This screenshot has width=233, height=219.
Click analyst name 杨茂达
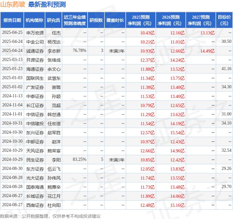(54, 42)
